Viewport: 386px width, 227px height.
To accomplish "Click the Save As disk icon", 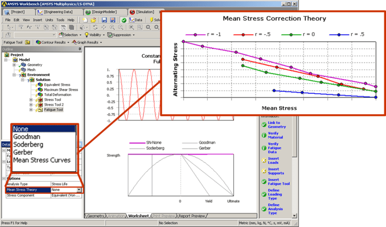I will [113, 20].
